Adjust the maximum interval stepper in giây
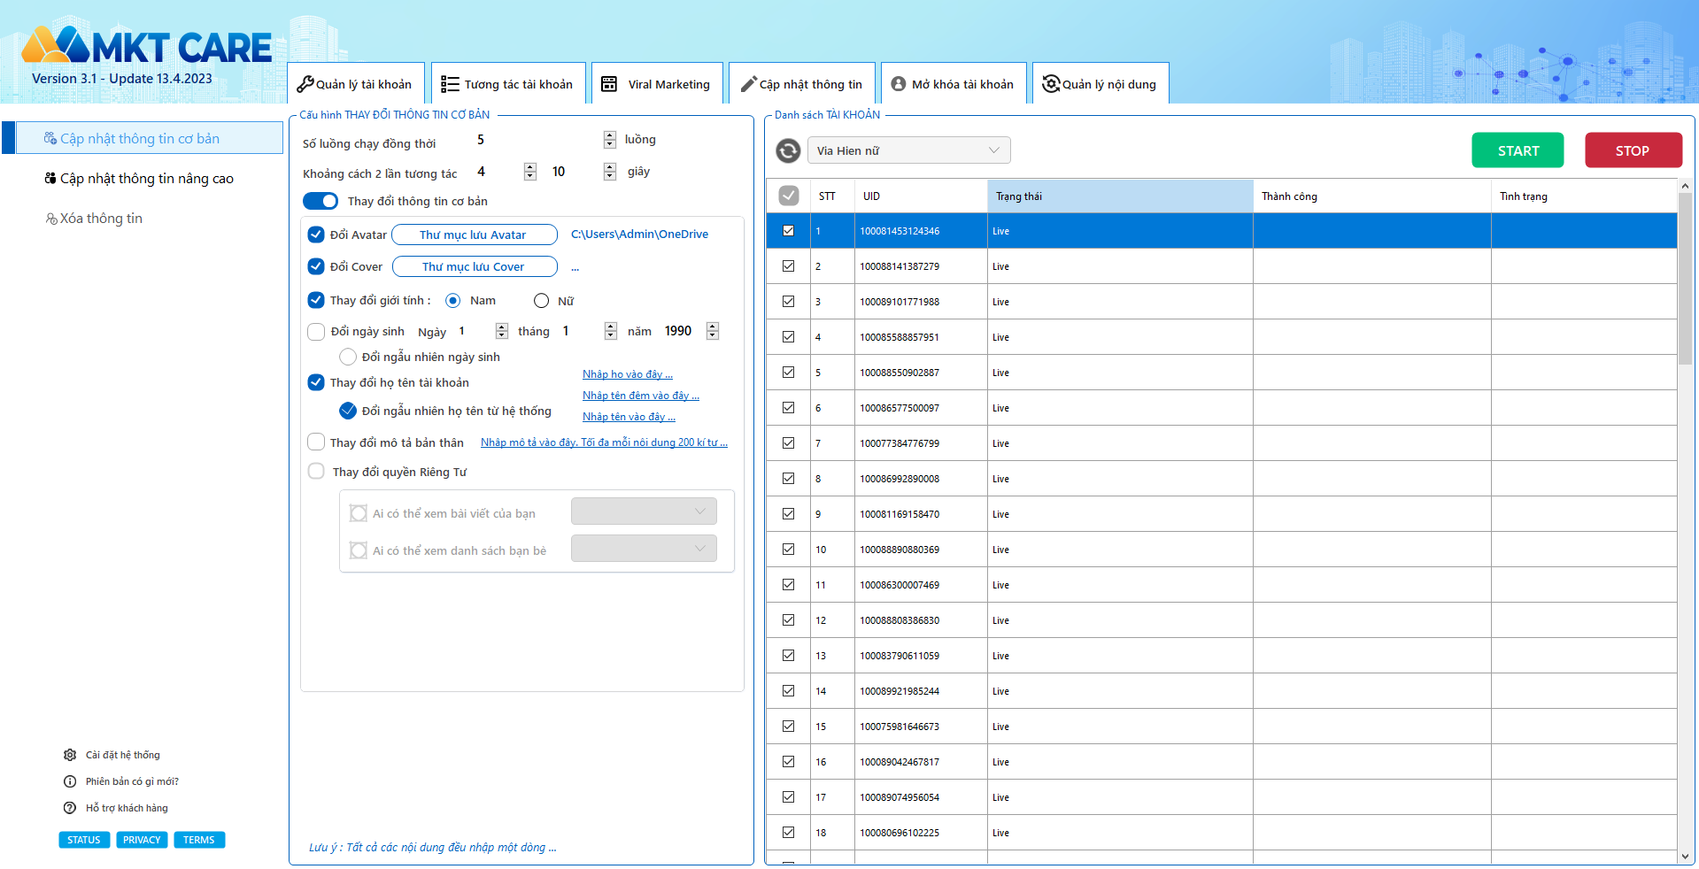 pyautogui.click(x=610, y=172)
